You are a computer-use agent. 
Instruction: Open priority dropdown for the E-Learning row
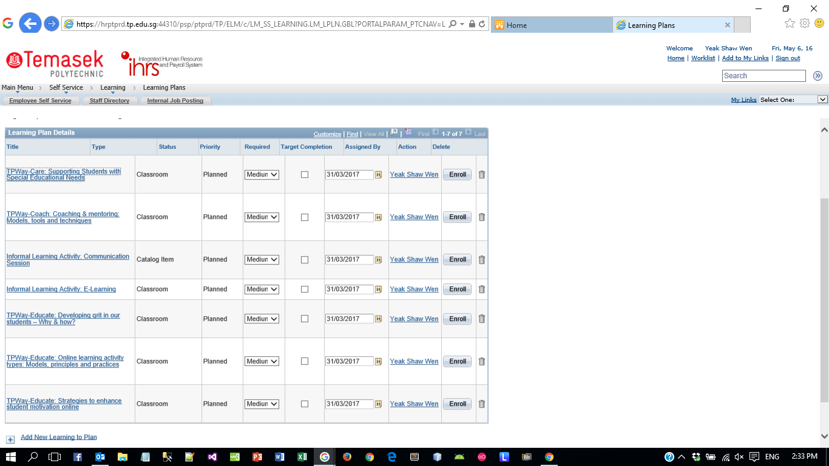(262, 289)
